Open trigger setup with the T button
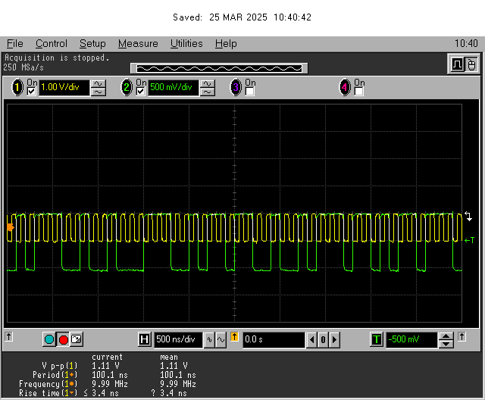This screenshot has width=485, height=412. pos(377,340)
